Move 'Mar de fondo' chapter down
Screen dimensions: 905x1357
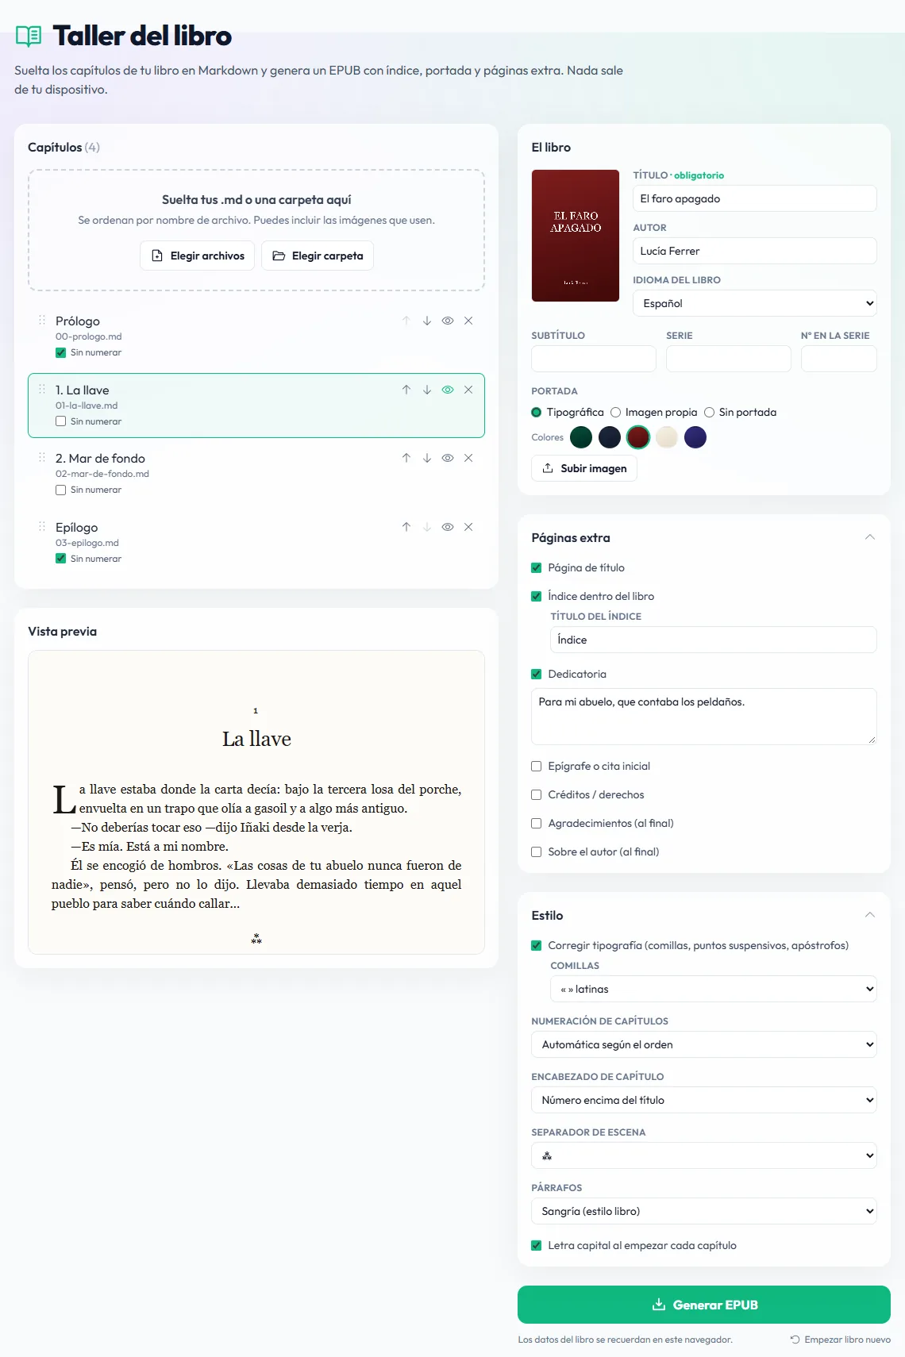pos(427,458)
